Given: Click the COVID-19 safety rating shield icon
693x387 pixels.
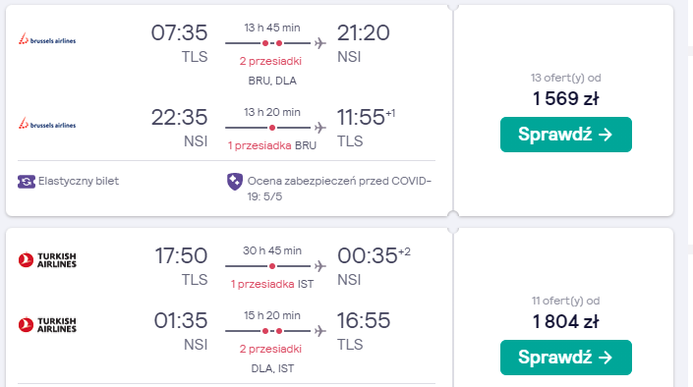Looking at the screenshot, I should (235, 182).
